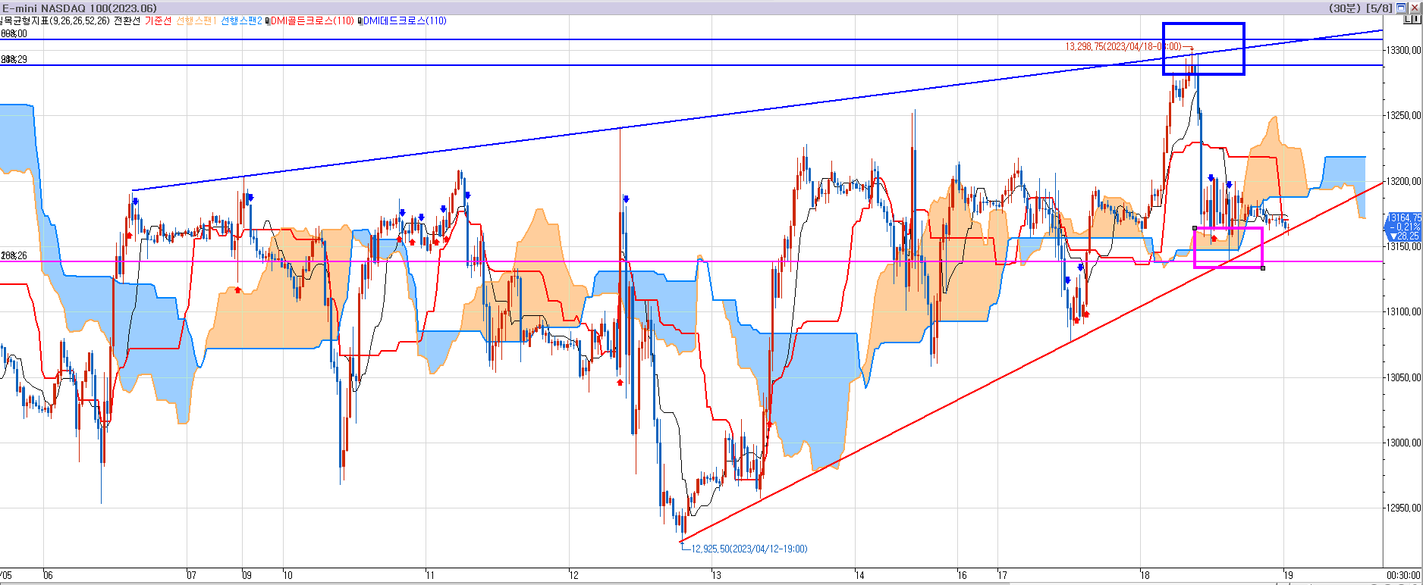Click the low label 12,925.50(2023/04/12-19:00)

click(749, 549)
